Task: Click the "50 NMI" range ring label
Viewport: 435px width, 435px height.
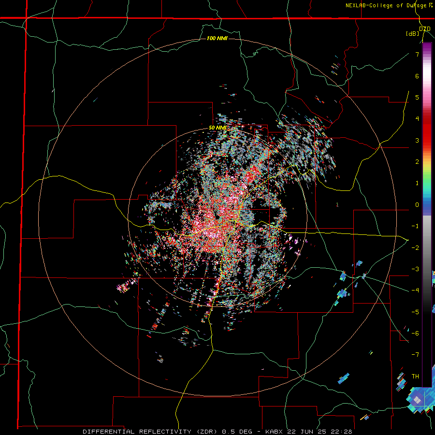Action: tap(217, 128)
